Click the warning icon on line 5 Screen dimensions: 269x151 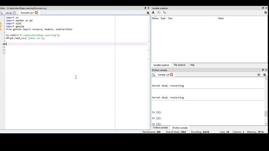[x=1, y=29]
